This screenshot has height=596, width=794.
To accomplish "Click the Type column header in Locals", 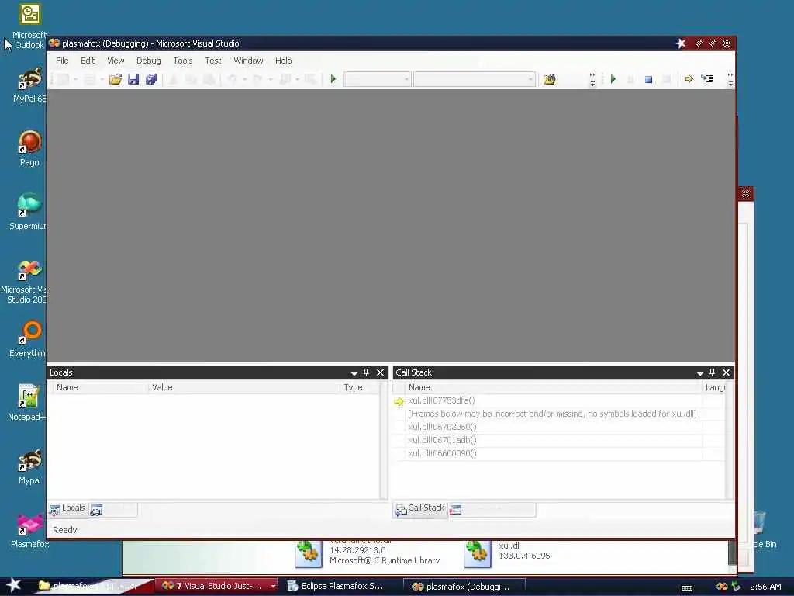I will coord(360,388).
